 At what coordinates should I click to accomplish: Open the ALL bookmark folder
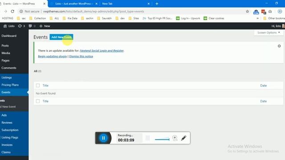pyautogui.click(x=54, y=18)
